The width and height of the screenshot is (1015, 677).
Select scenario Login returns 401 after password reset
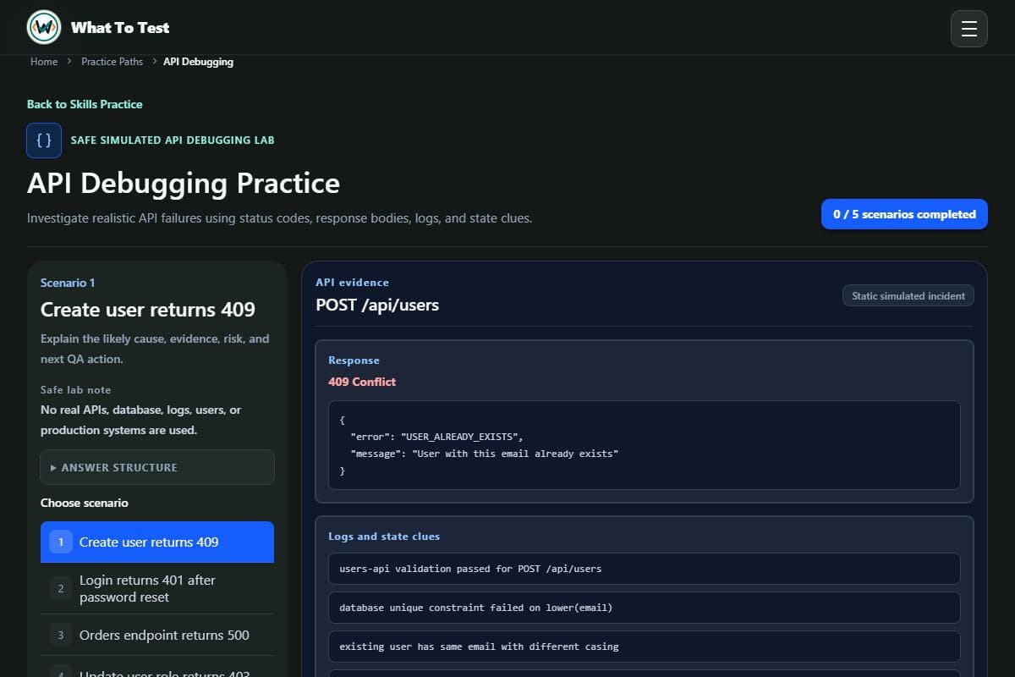click(157, 588)
